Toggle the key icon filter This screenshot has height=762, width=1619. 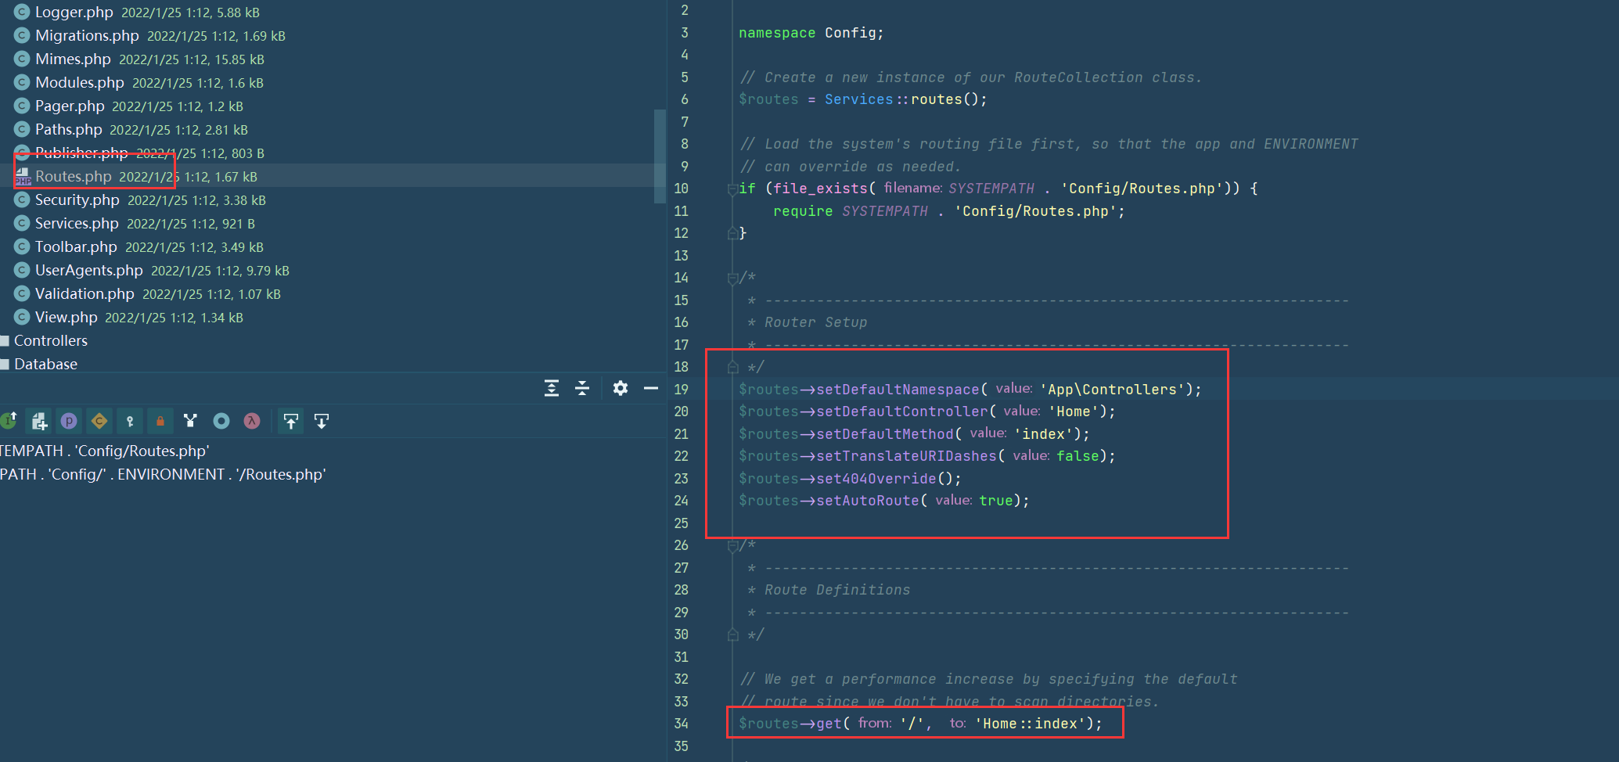click(x=130, y=421)
